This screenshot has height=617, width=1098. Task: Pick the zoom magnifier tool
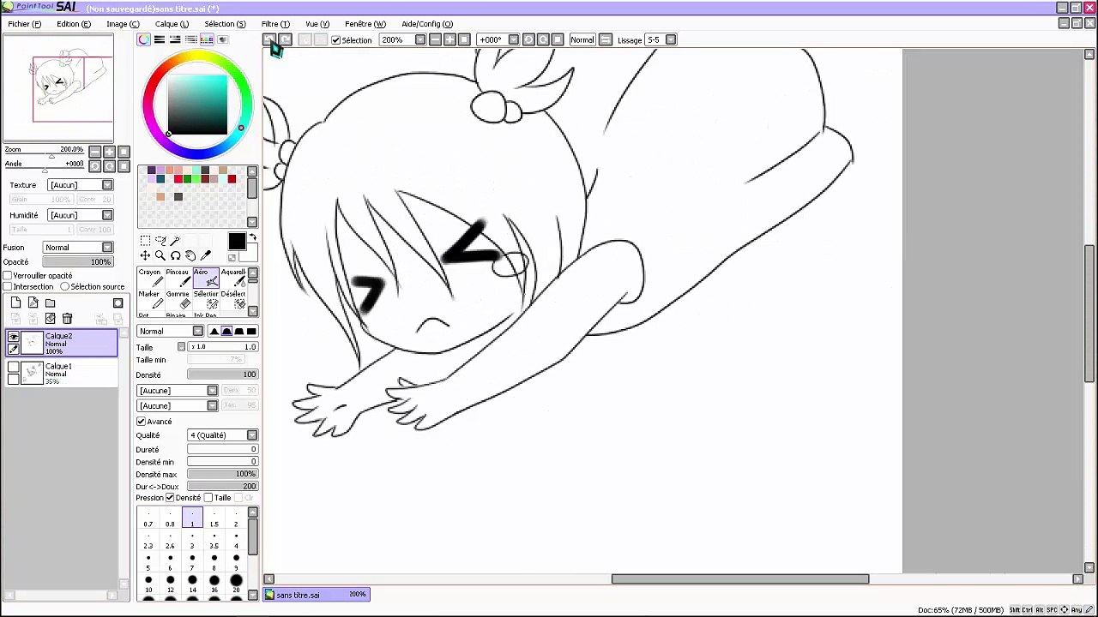pyautogui.click(x=160, y=255)
